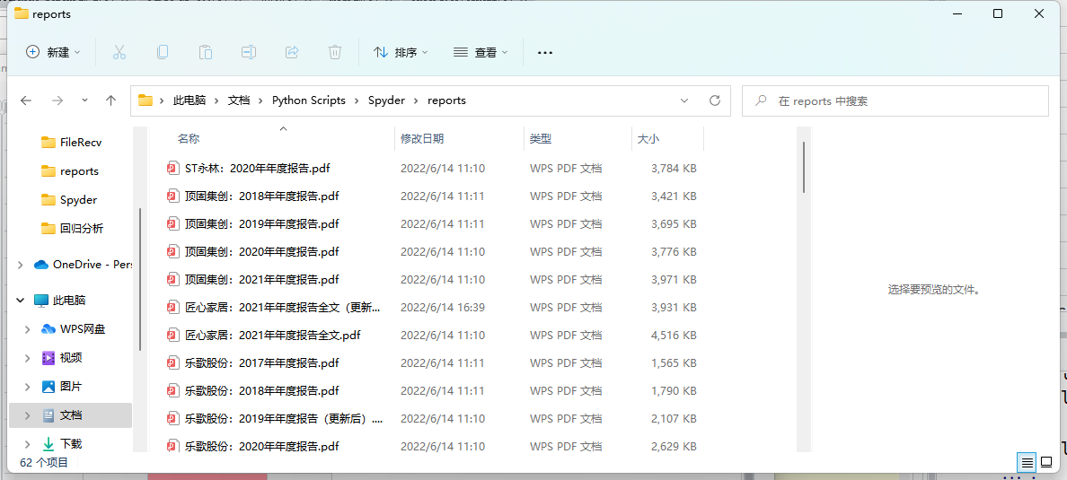The height and width of the screenshot is (480, 1067).
Task: Expand the 图片 tree node
Action: [27, 386]
